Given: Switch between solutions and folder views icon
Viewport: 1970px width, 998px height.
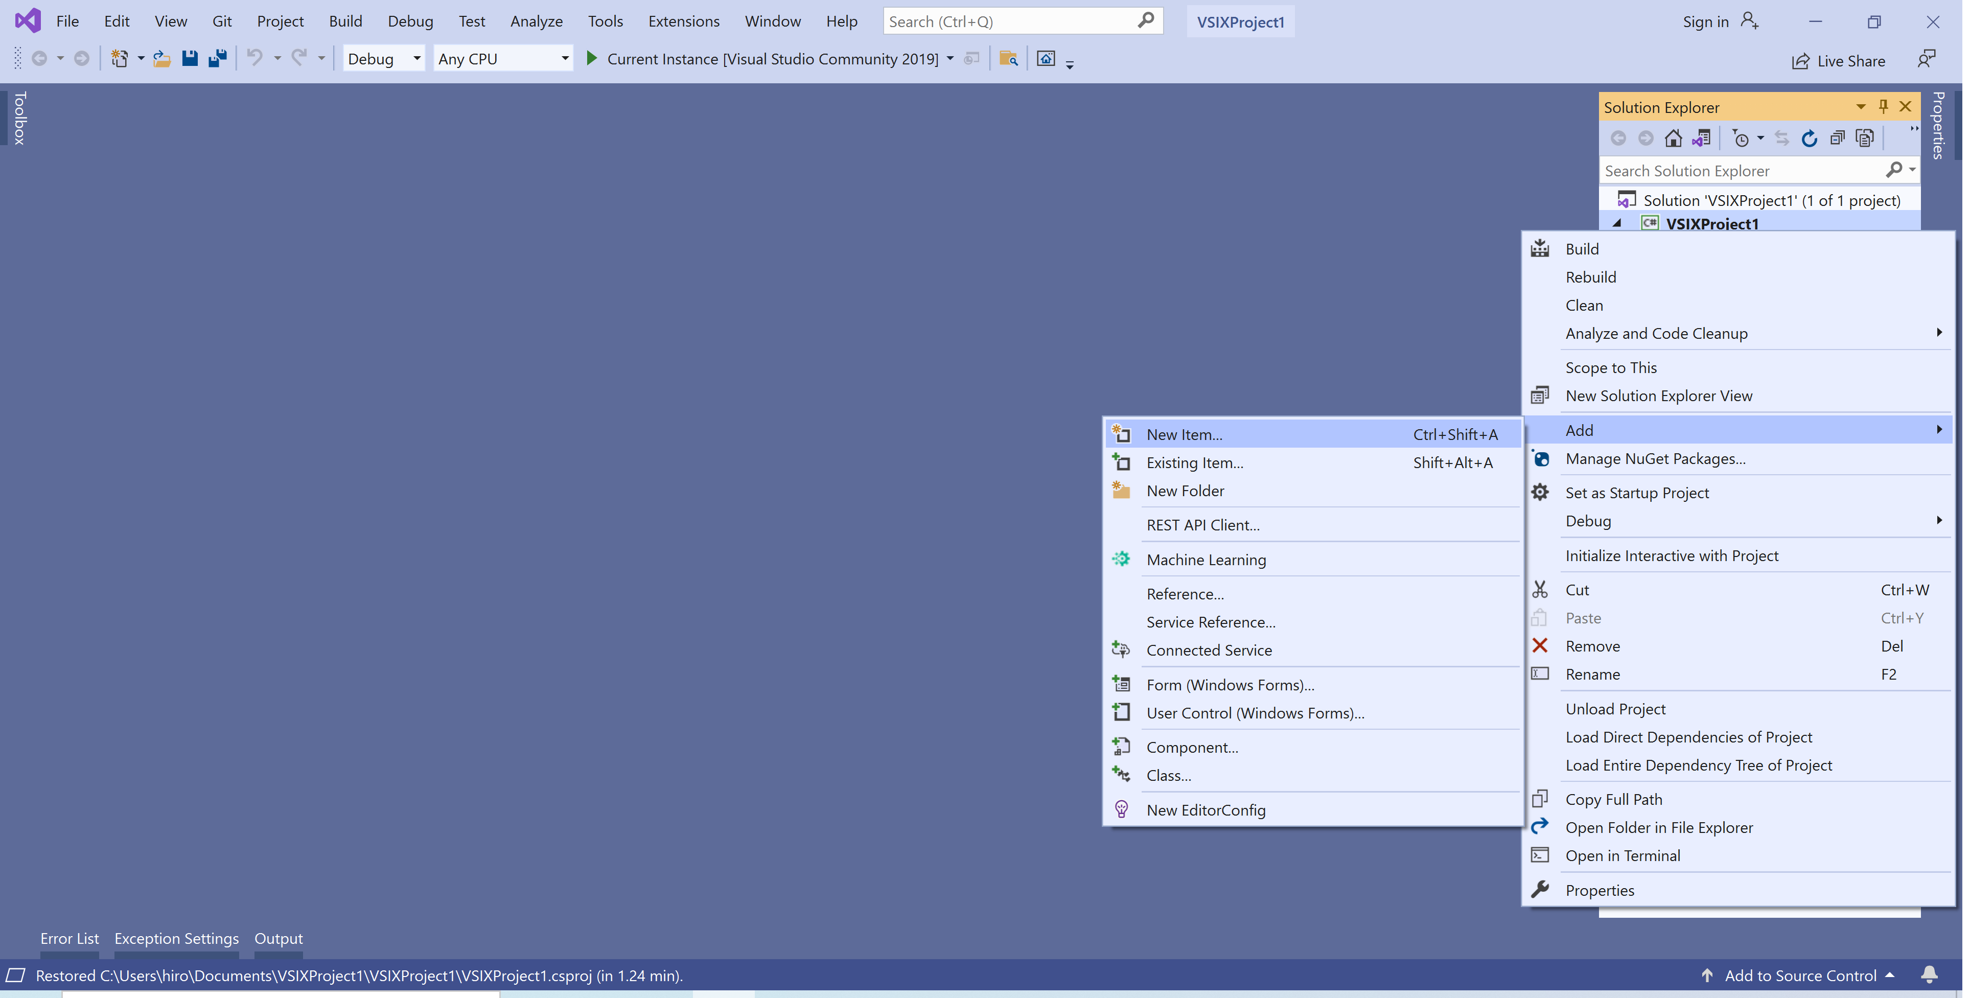Looking at the screenshot, I should click(x=1701, y=138).
